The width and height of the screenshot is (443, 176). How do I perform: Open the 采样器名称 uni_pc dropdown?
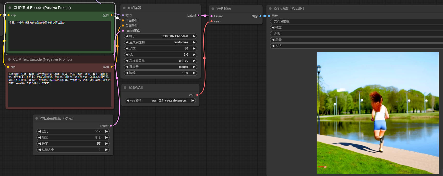tap(160, 61)
